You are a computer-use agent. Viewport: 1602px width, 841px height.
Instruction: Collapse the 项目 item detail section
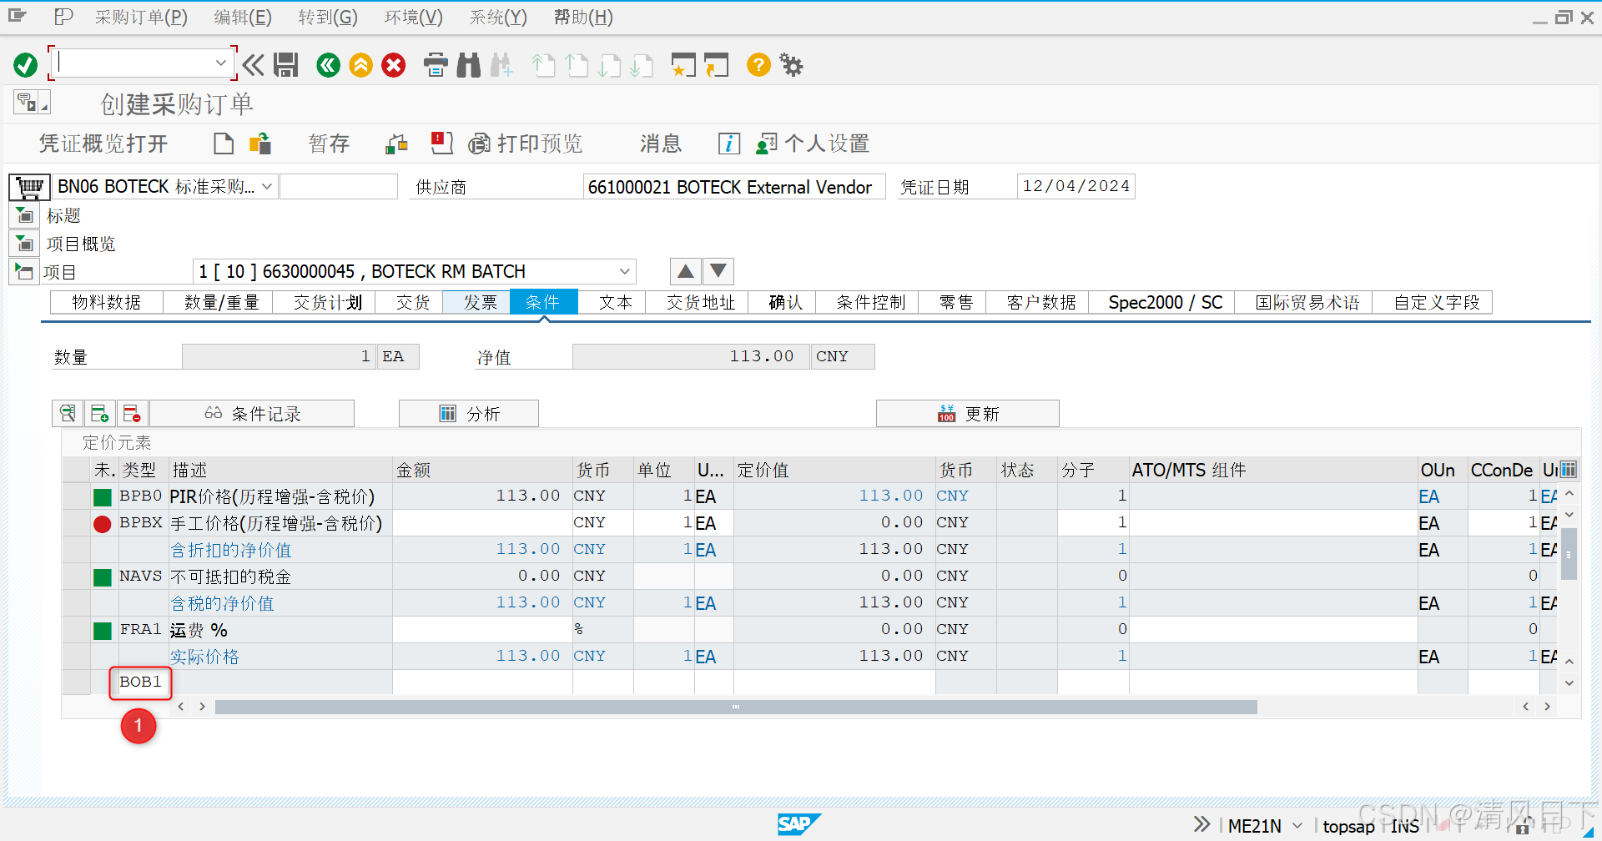(x=24, y=272)
